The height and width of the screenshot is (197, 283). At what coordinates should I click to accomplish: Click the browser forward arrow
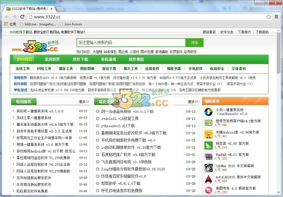(14, 17)
